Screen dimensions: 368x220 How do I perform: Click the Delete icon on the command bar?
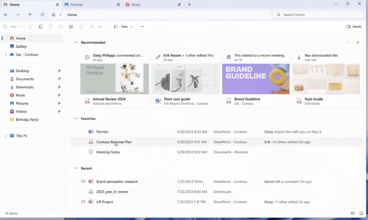(81, 26)
